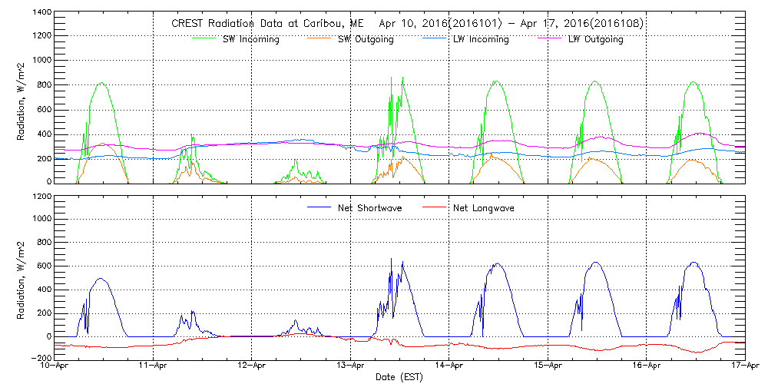
Task: Click the "Date (EST)" x-axis title
Action: coord(399,377)
